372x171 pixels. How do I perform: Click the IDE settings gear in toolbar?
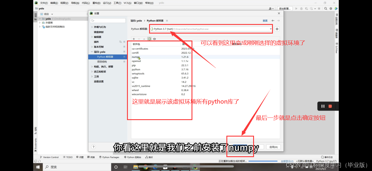click(x=331, y=9)
